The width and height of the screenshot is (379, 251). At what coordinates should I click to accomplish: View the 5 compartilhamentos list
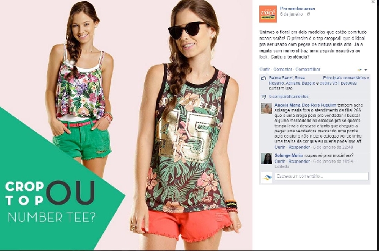(289, 97)
